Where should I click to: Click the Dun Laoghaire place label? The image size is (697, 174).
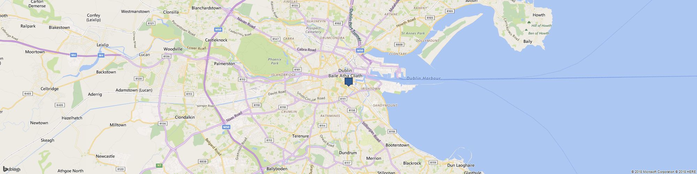(x=461, y=166)
